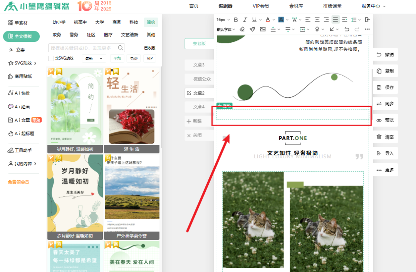Insert image using the picture icon

(263, 29)
